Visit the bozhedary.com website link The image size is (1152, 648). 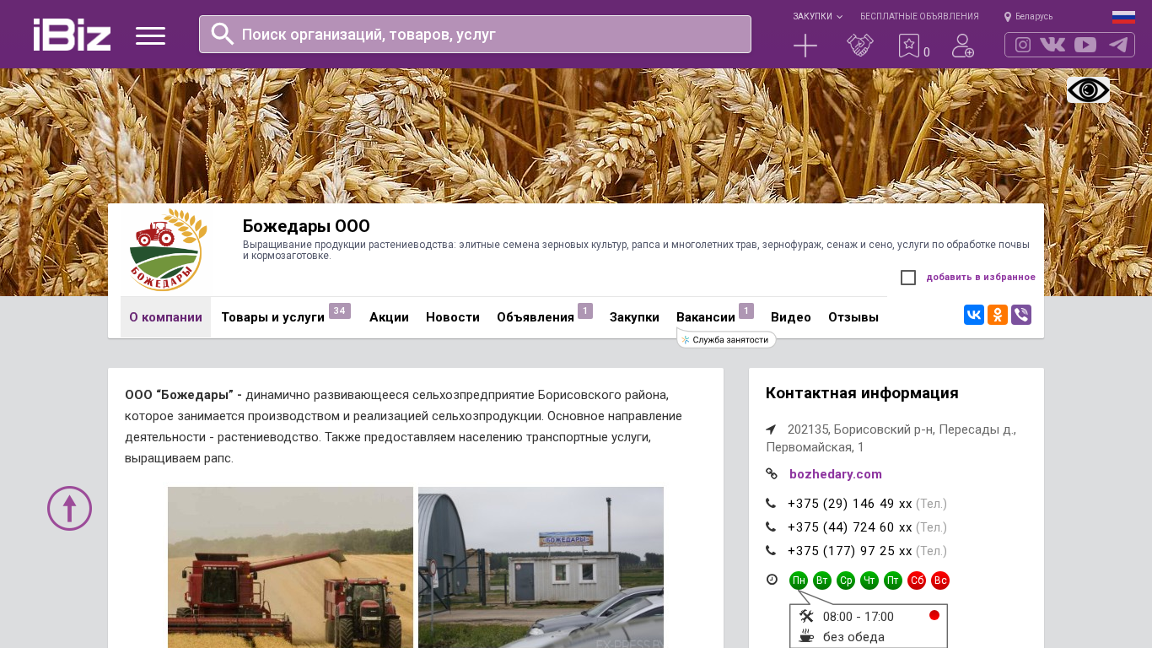tap(836, 474)
